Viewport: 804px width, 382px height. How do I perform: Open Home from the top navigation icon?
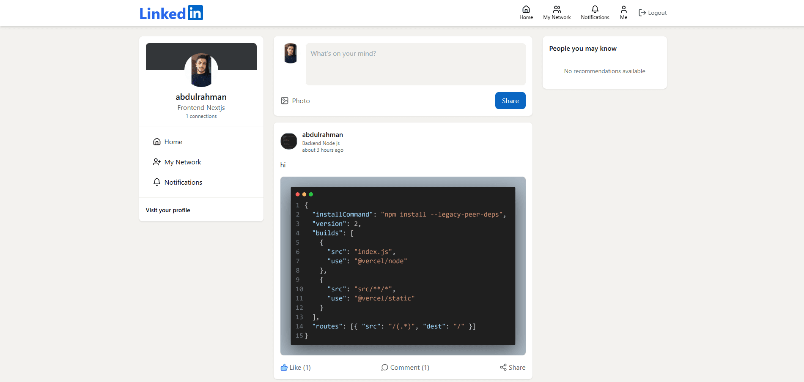526,9
